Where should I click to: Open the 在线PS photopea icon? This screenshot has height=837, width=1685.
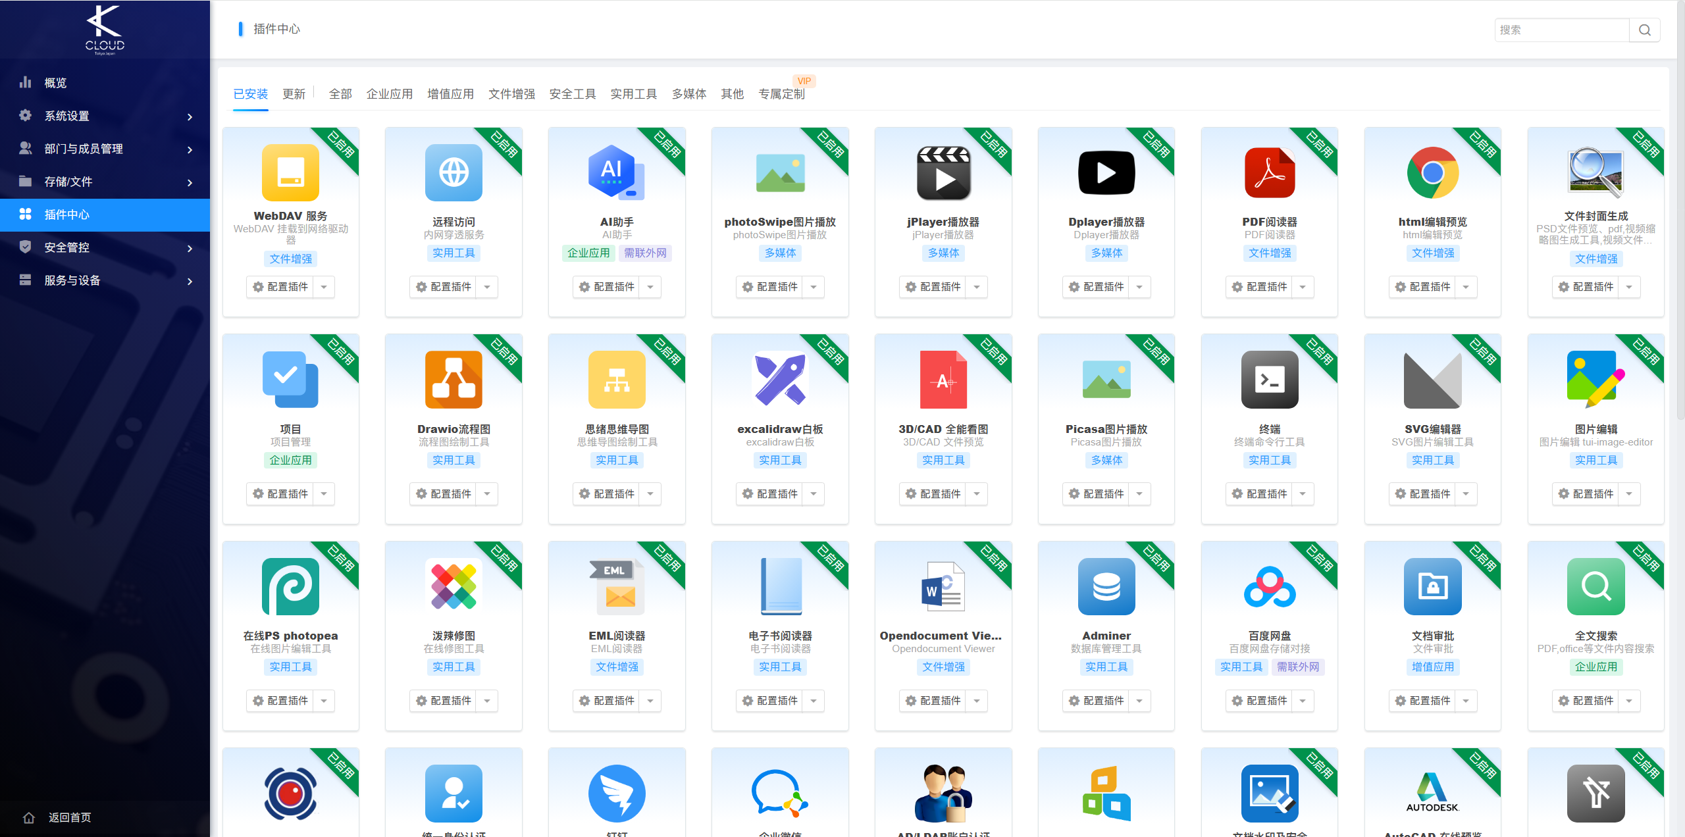pos(290,586)
